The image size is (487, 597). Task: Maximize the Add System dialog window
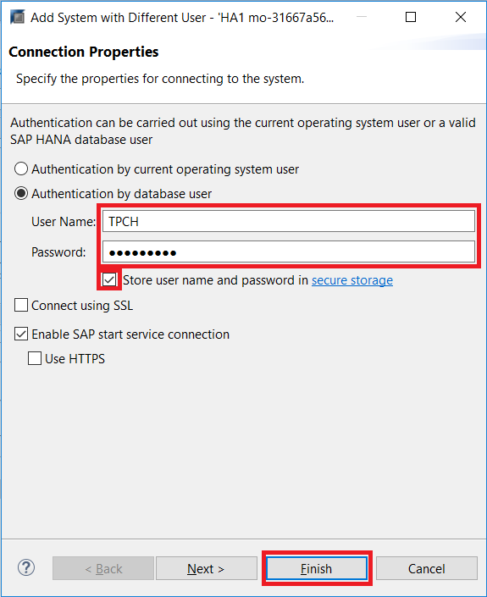coord(411,17)
